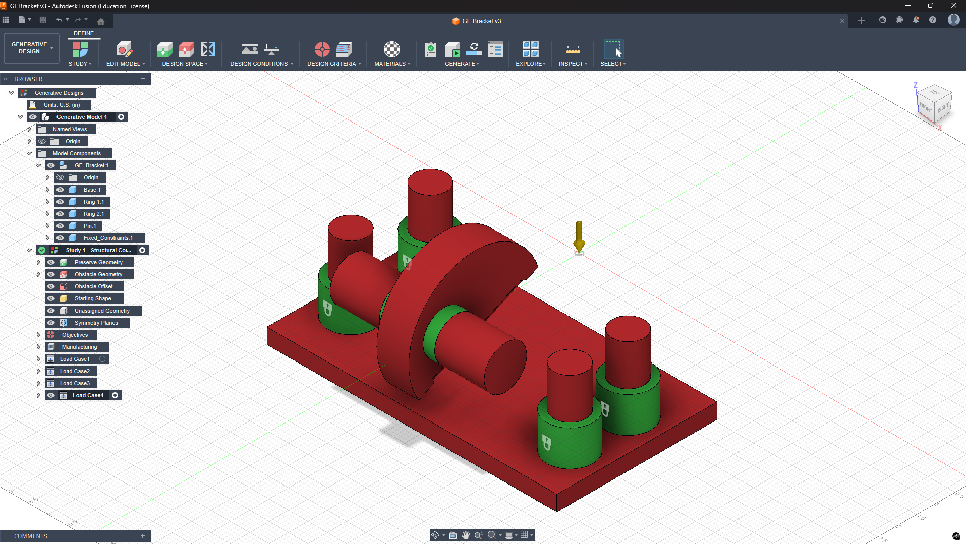Screen dimensions: 966x544
Task: Click Study 1 activation radio button
Action: [x=142, y=250]
